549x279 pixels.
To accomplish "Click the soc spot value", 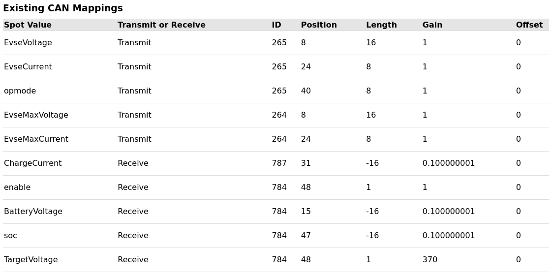I will click(10, 236).
